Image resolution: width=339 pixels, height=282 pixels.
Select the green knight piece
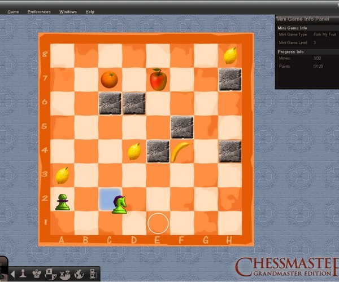tap(119, 204)
